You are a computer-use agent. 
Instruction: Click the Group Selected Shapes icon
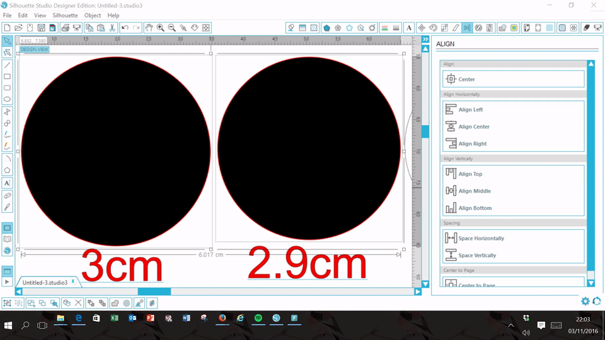coord(7,303)
